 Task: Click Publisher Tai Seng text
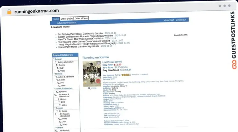pos(111,88)
